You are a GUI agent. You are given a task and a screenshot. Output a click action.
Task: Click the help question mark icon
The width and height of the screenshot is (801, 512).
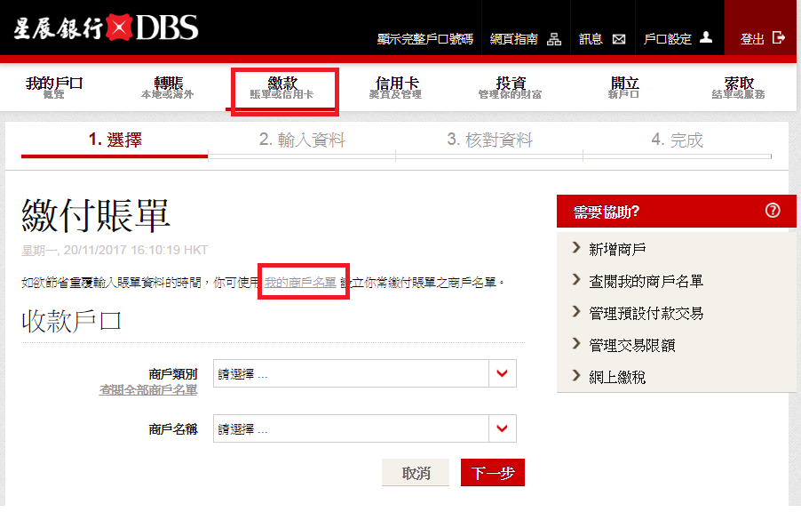(772, 211)
